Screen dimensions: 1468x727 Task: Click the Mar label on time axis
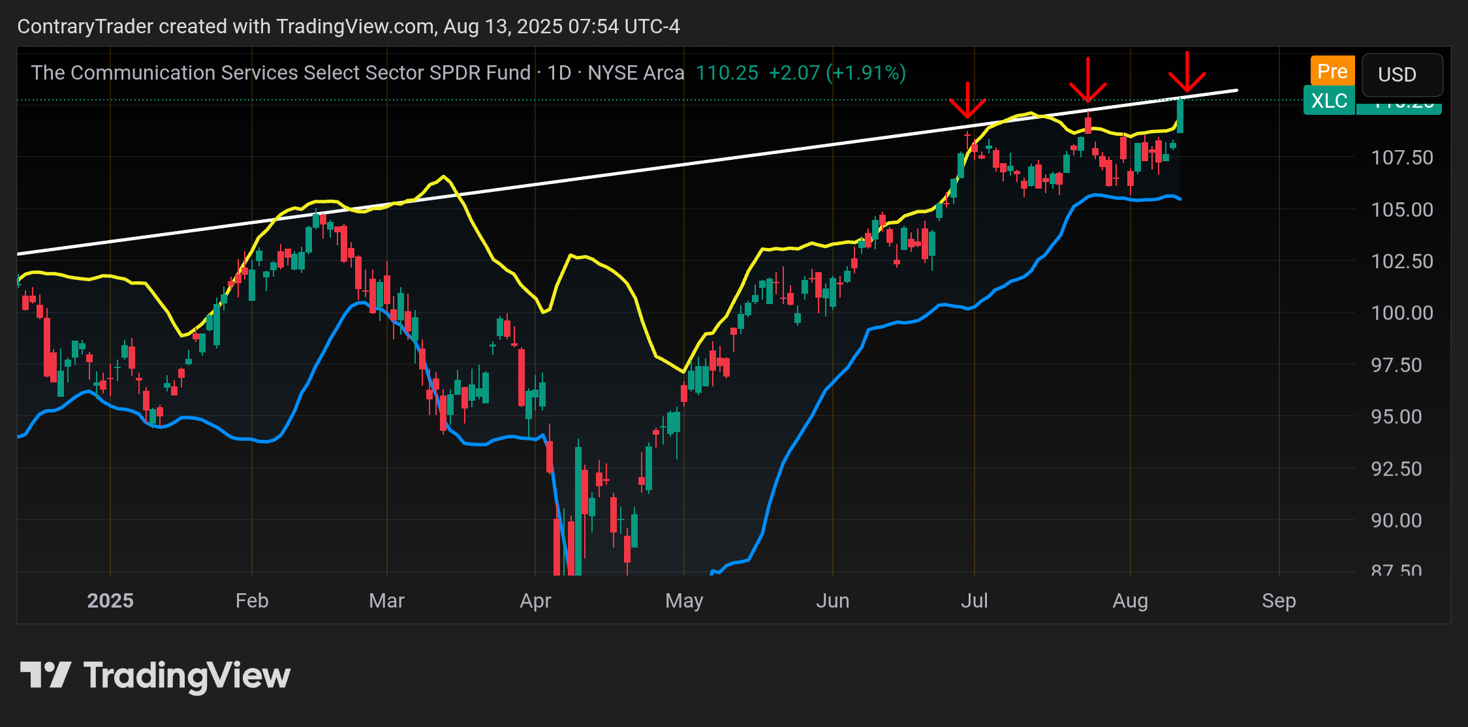[x=387, y=600]
